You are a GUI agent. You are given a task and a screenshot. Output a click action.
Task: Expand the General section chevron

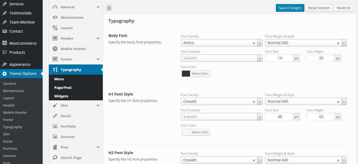[x=98, y=7]
